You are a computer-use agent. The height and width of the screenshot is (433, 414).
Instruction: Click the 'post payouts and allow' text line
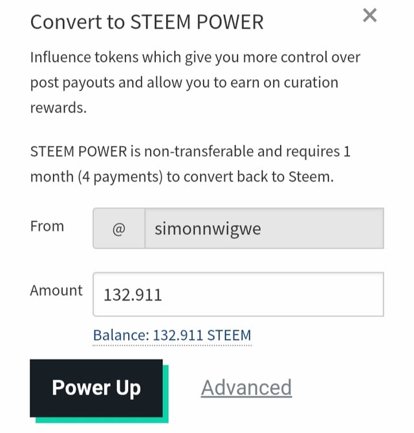(184, 83)
